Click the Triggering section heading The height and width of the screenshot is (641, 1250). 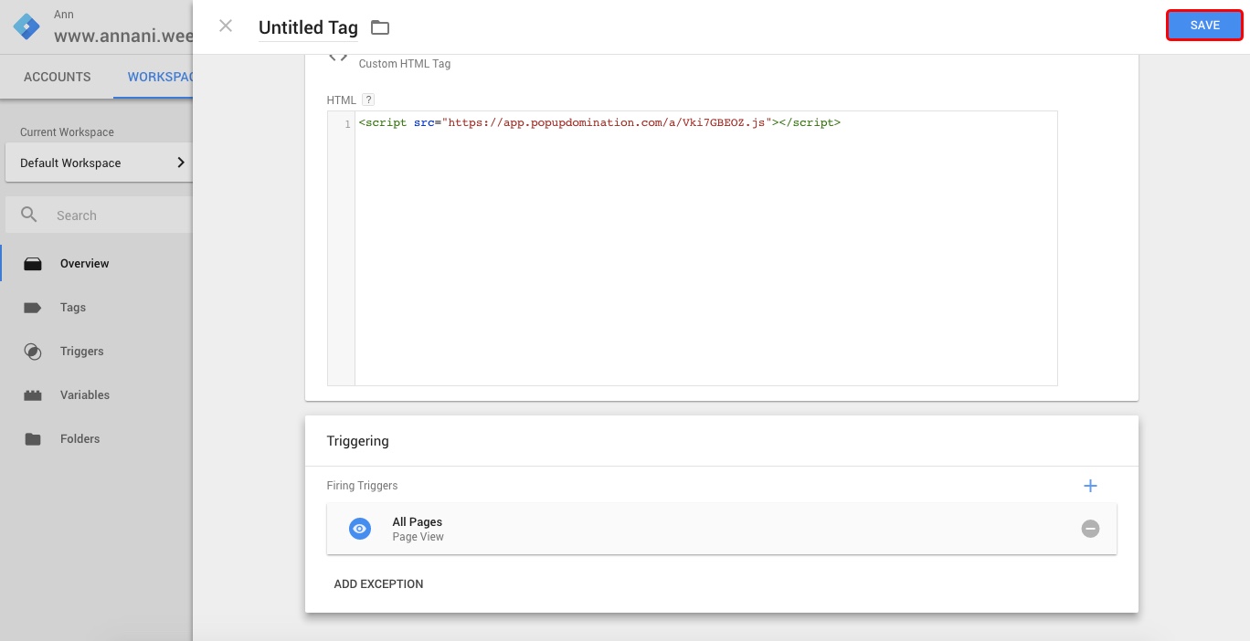click(357, 441)
